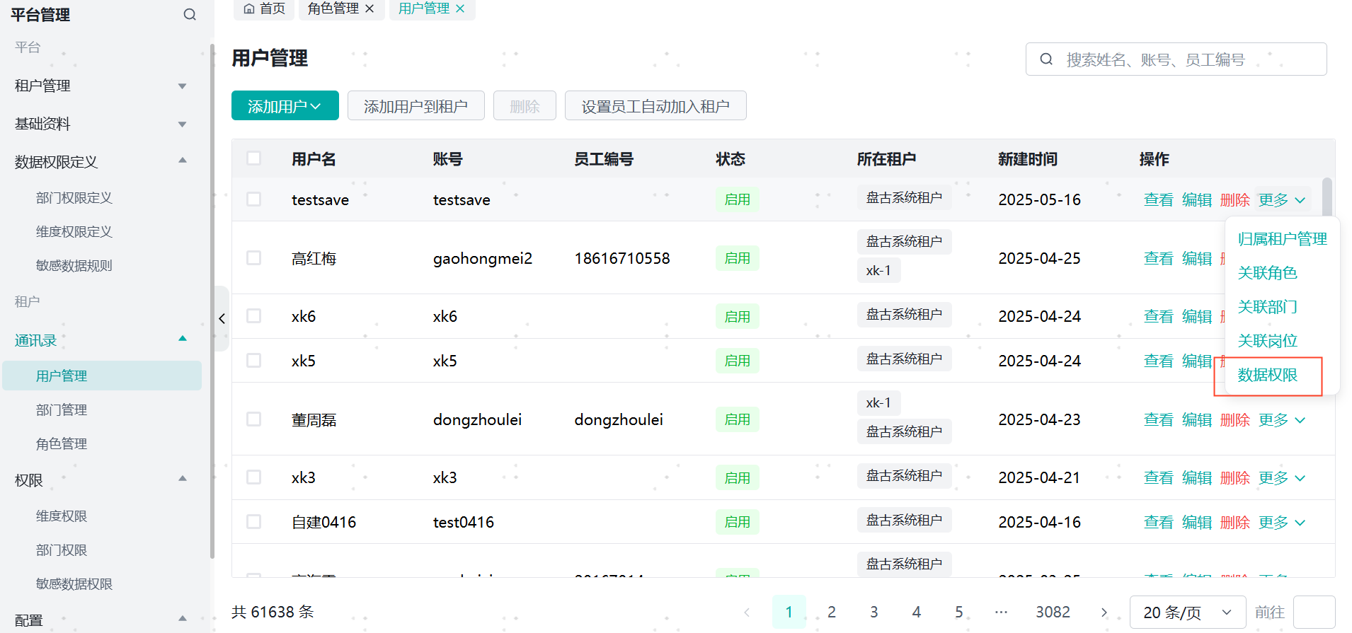Focus the 搜索姓名、账号、员工编号 search field
This screenshot has height=633, width=1352.
(1176, 59)
